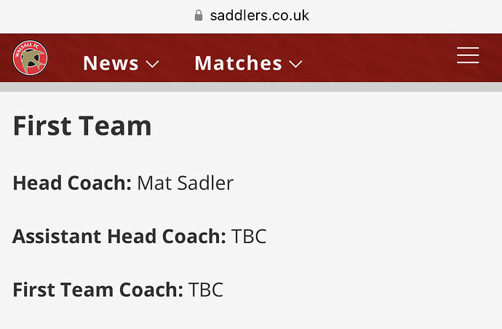The image size is (502, 329).
Task: Tap the padlock security icon
Action: coord(199,15)
